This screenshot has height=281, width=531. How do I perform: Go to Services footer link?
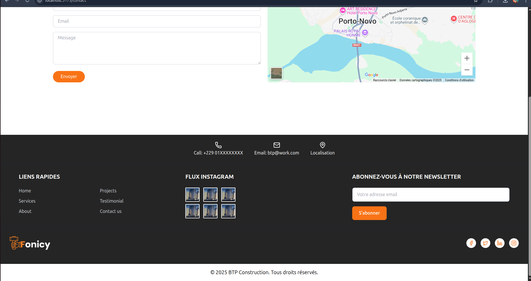tap(27, 201)
